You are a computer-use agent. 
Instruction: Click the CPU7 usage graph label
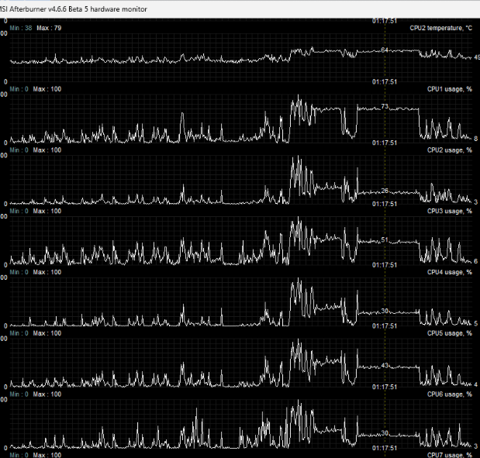pyautogui.click(x=450, y=455)
